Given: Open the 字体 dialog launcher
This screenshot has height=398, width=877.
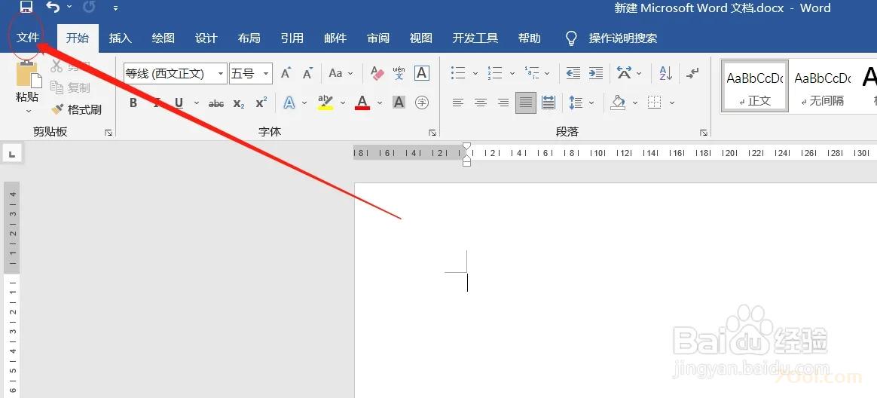Looking at the screenshot, I should click(x=432, y=133).
